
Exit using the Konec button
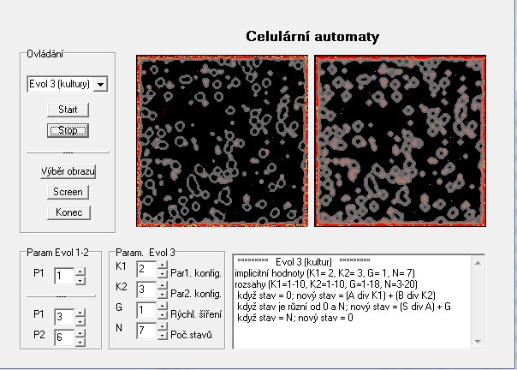[x=68, y=212]
